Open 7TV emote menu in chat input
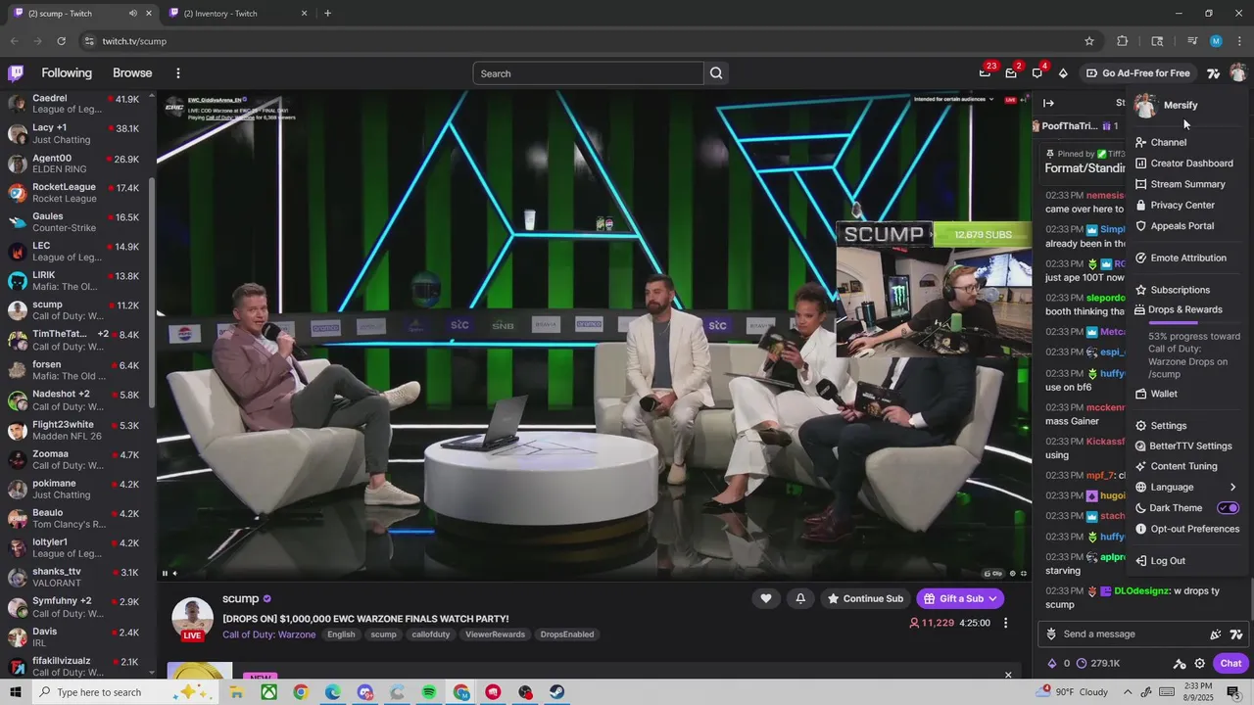Viewport: 1254px width, 705px height. [1236, 634]
